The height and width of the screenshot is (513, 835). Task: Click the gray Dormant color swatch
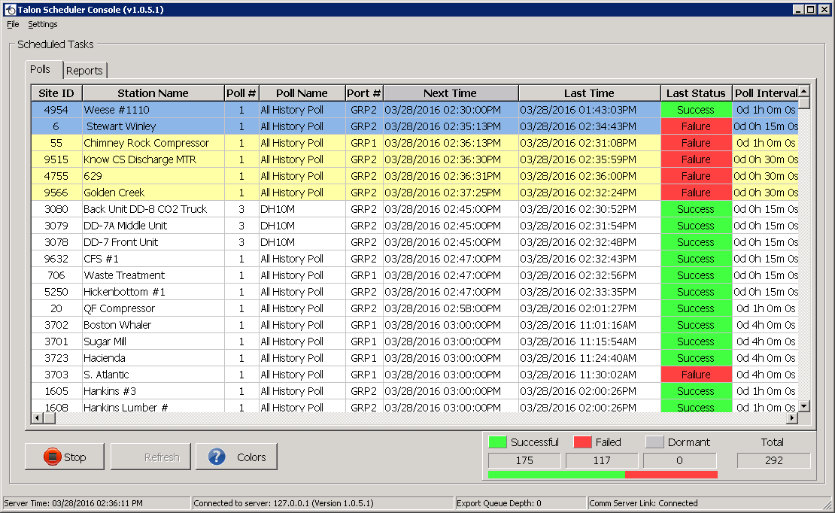(654, 442)
